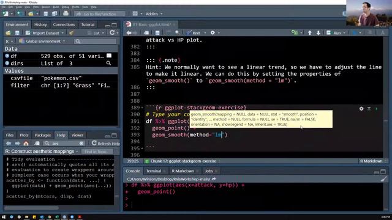
Task: Open chunk options gear for ggplot-stackgeom-exercise
Action: tap(361, 109)
